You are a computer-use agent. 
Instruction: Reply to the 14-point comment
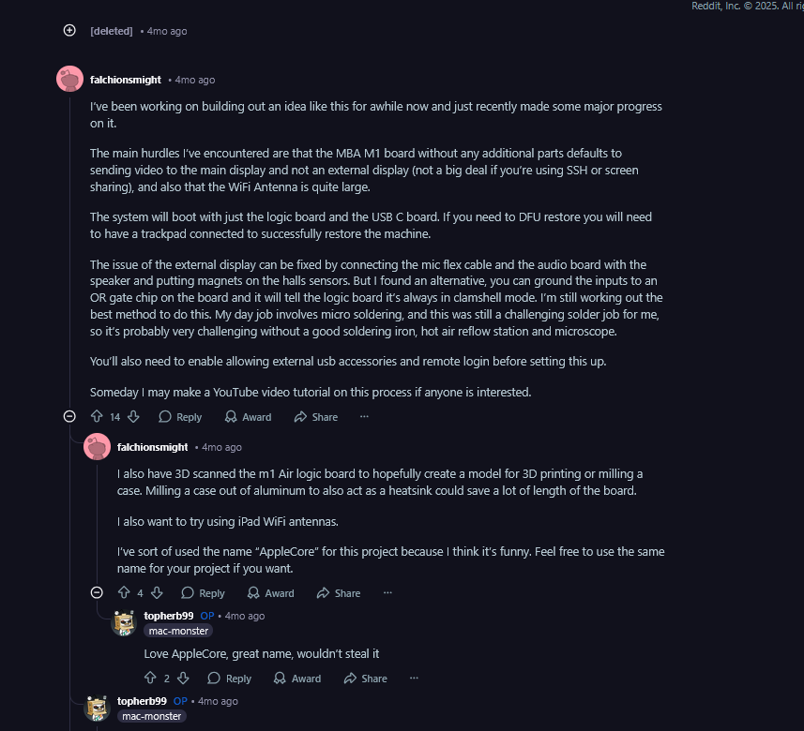click(x=180, y=417)
